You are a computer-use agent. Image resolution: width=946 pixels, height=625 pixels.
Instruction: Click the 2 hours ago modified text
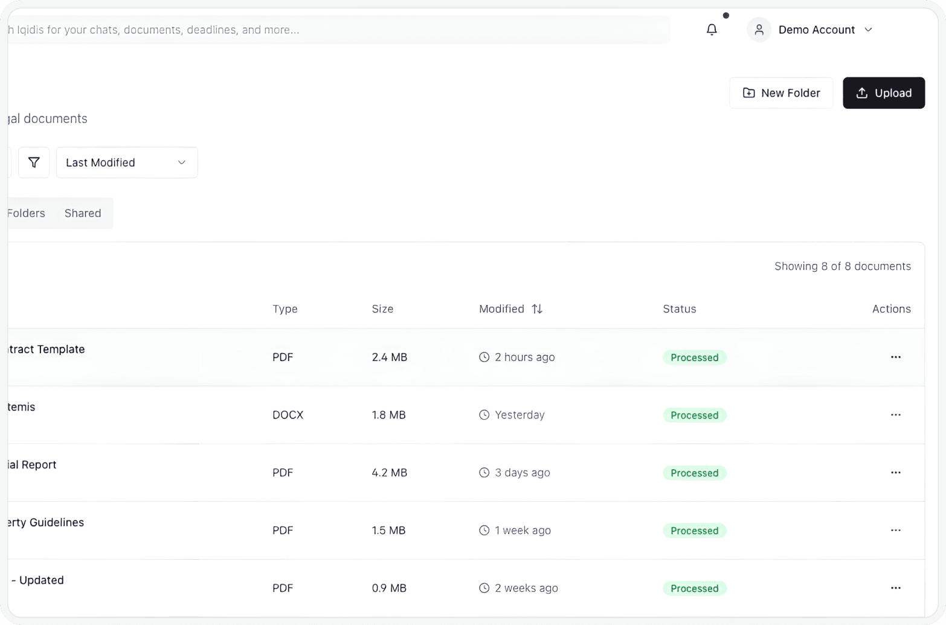pos(524,357)
